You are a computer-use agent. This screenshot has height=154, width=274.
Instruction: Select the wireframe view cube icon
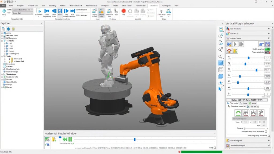click(221, 70)
